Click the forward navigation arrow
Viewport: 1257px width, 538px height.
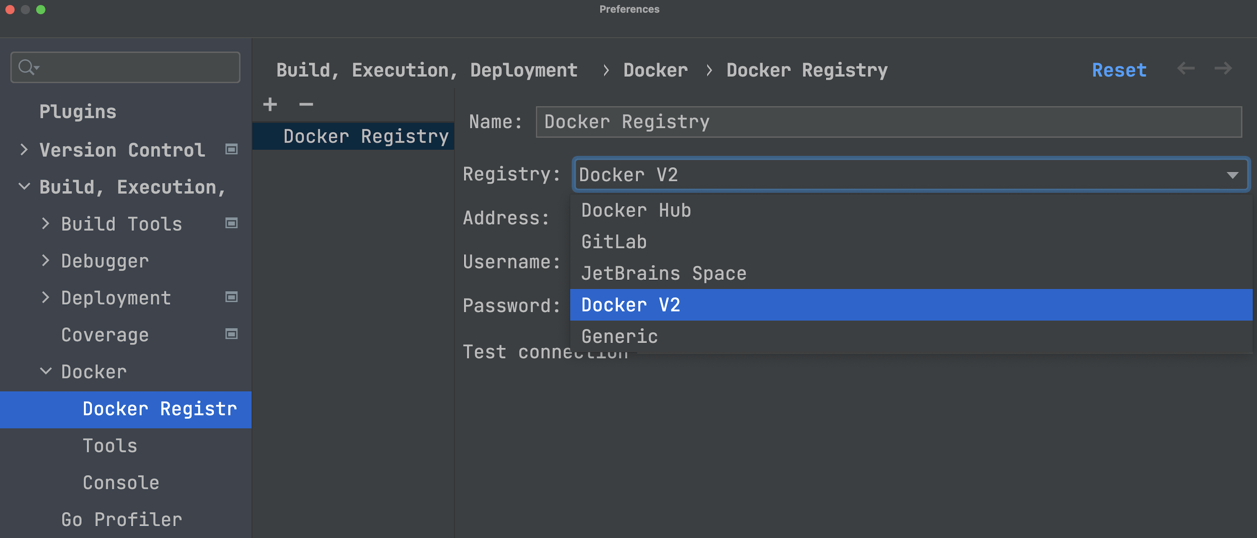click(1223, 69)
